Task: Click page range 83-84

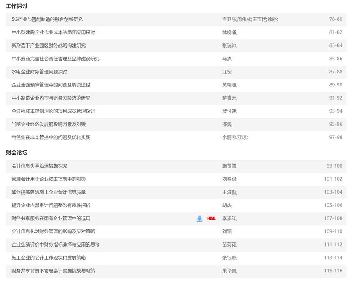Action: point(336,45)
